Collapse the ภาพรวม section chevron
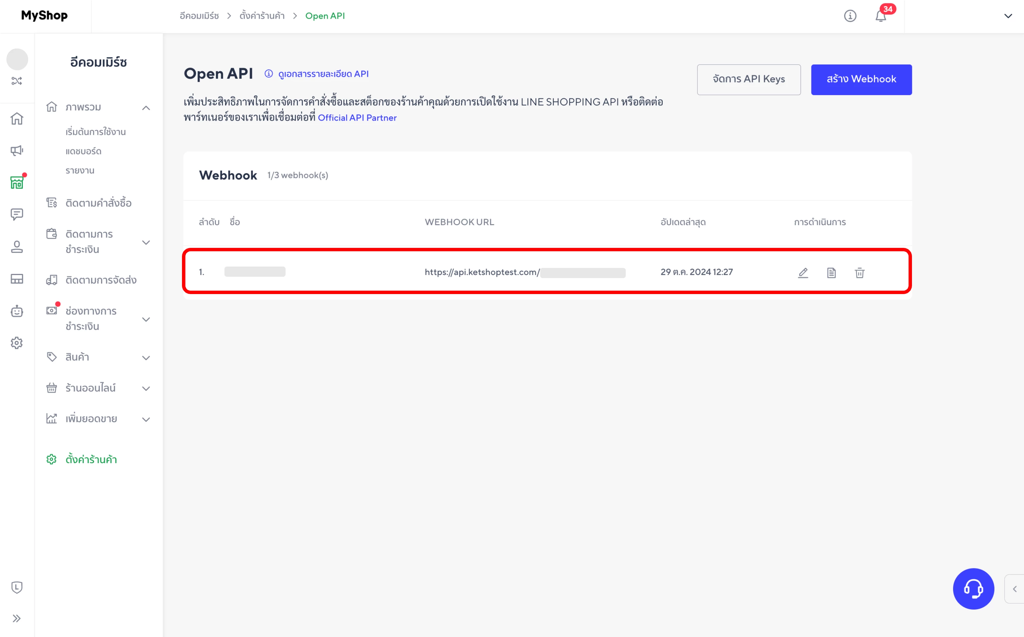 tap(146, 108)
